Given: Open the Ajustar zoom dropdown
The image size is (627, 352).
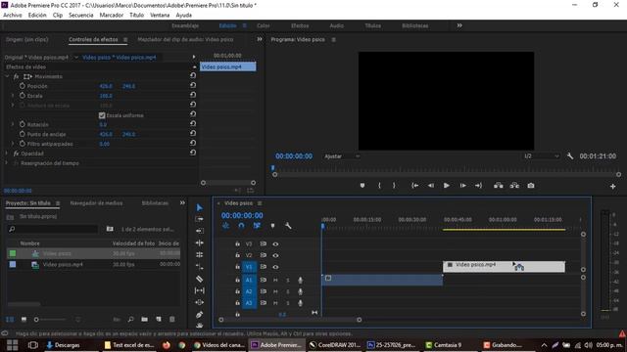Looking at the screenshot, I should pyautogui.click(x=341, y=156).
